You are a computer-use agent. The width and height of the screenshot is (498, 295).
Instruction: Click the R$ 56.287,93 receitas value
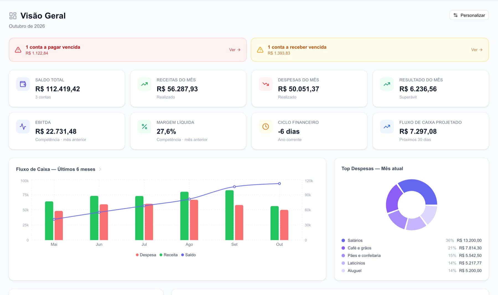click(177, 89)
